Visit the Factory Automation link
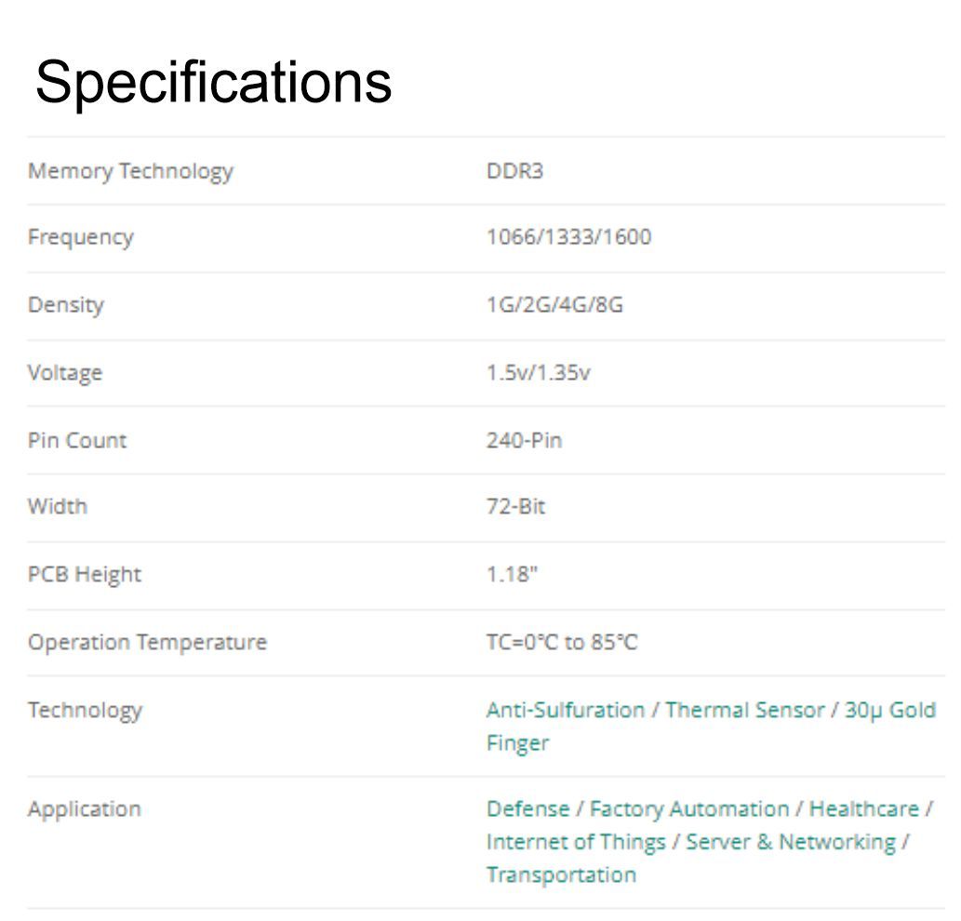 pyautogui.click(x=688, y=808)
